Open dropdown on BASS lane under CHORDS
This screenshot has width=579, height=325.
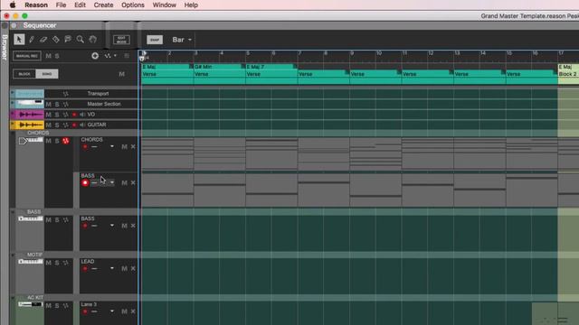(112, 182)
